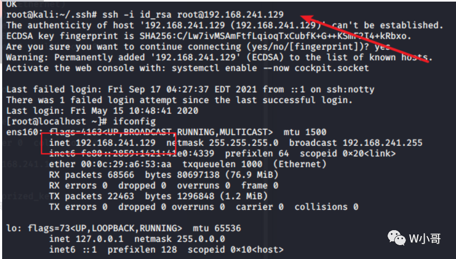Click the Last login Fri May 15 line
Viewport: 456px width, 259px height.
tap(103, 111)
